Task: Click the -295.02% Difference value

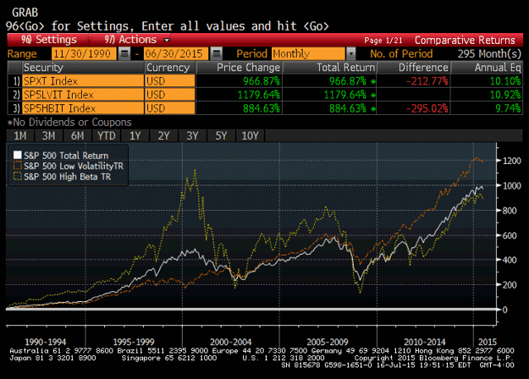Action: pyautogui.click(x=427, y=108)
